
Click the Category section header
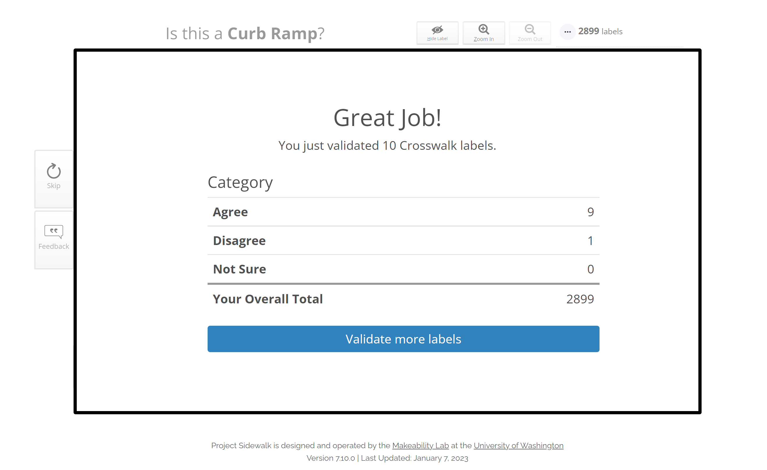click(240, 183)
